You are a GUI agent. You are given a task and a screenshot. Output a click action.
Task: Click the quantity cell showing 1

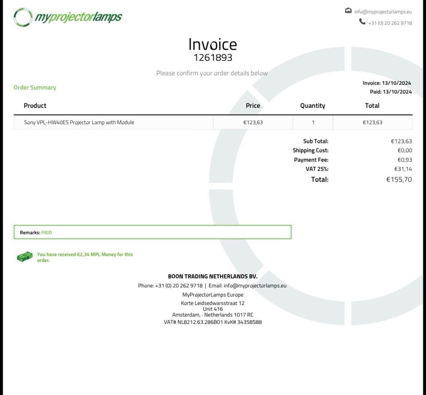point(313,123)
